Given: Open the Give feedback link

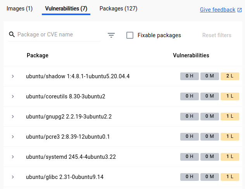Looking at the screenshot, I should click(x=217, y=10).
